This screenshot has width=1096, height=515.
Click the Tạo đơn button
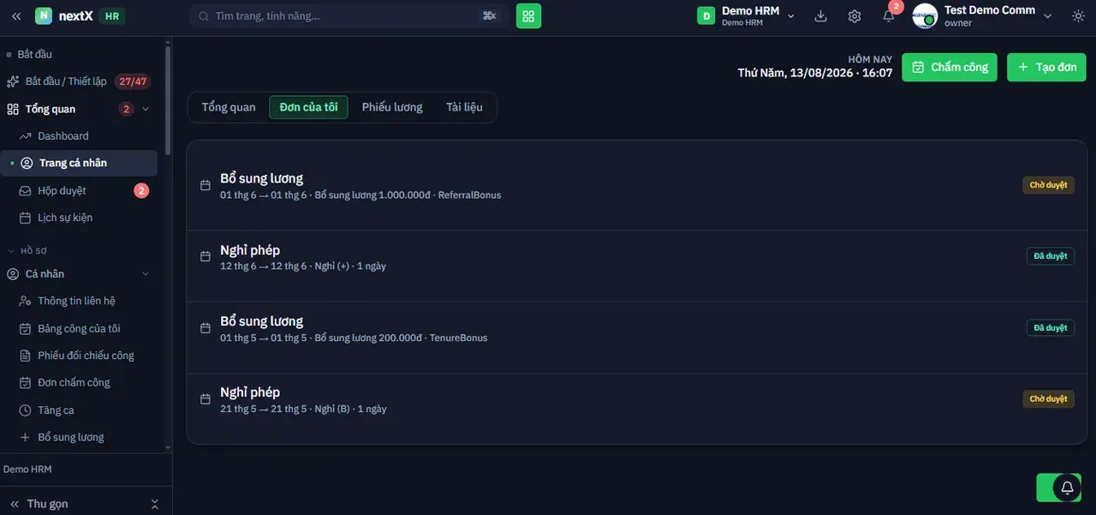(x=1046, y=67)
